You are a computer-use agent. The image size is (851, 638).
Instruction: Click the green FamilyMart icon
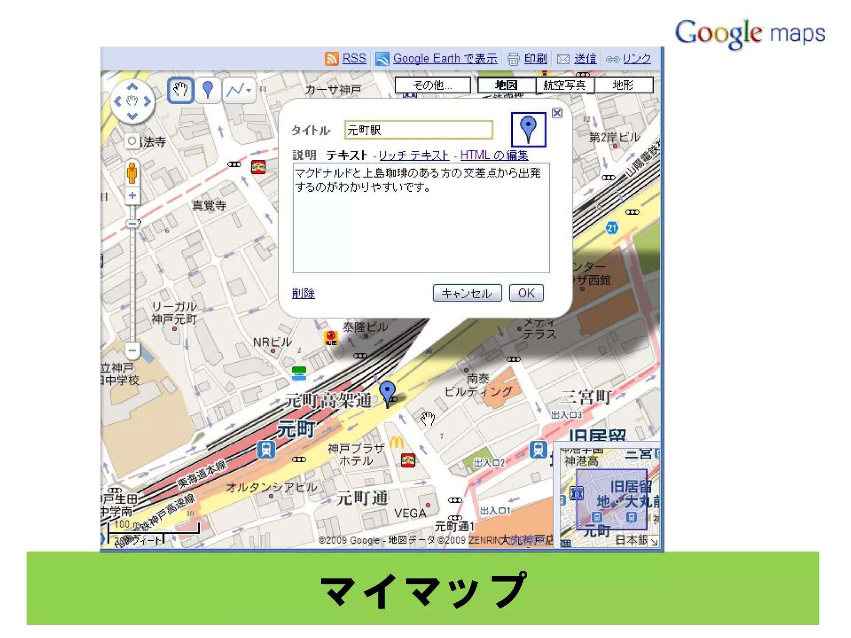299,373
